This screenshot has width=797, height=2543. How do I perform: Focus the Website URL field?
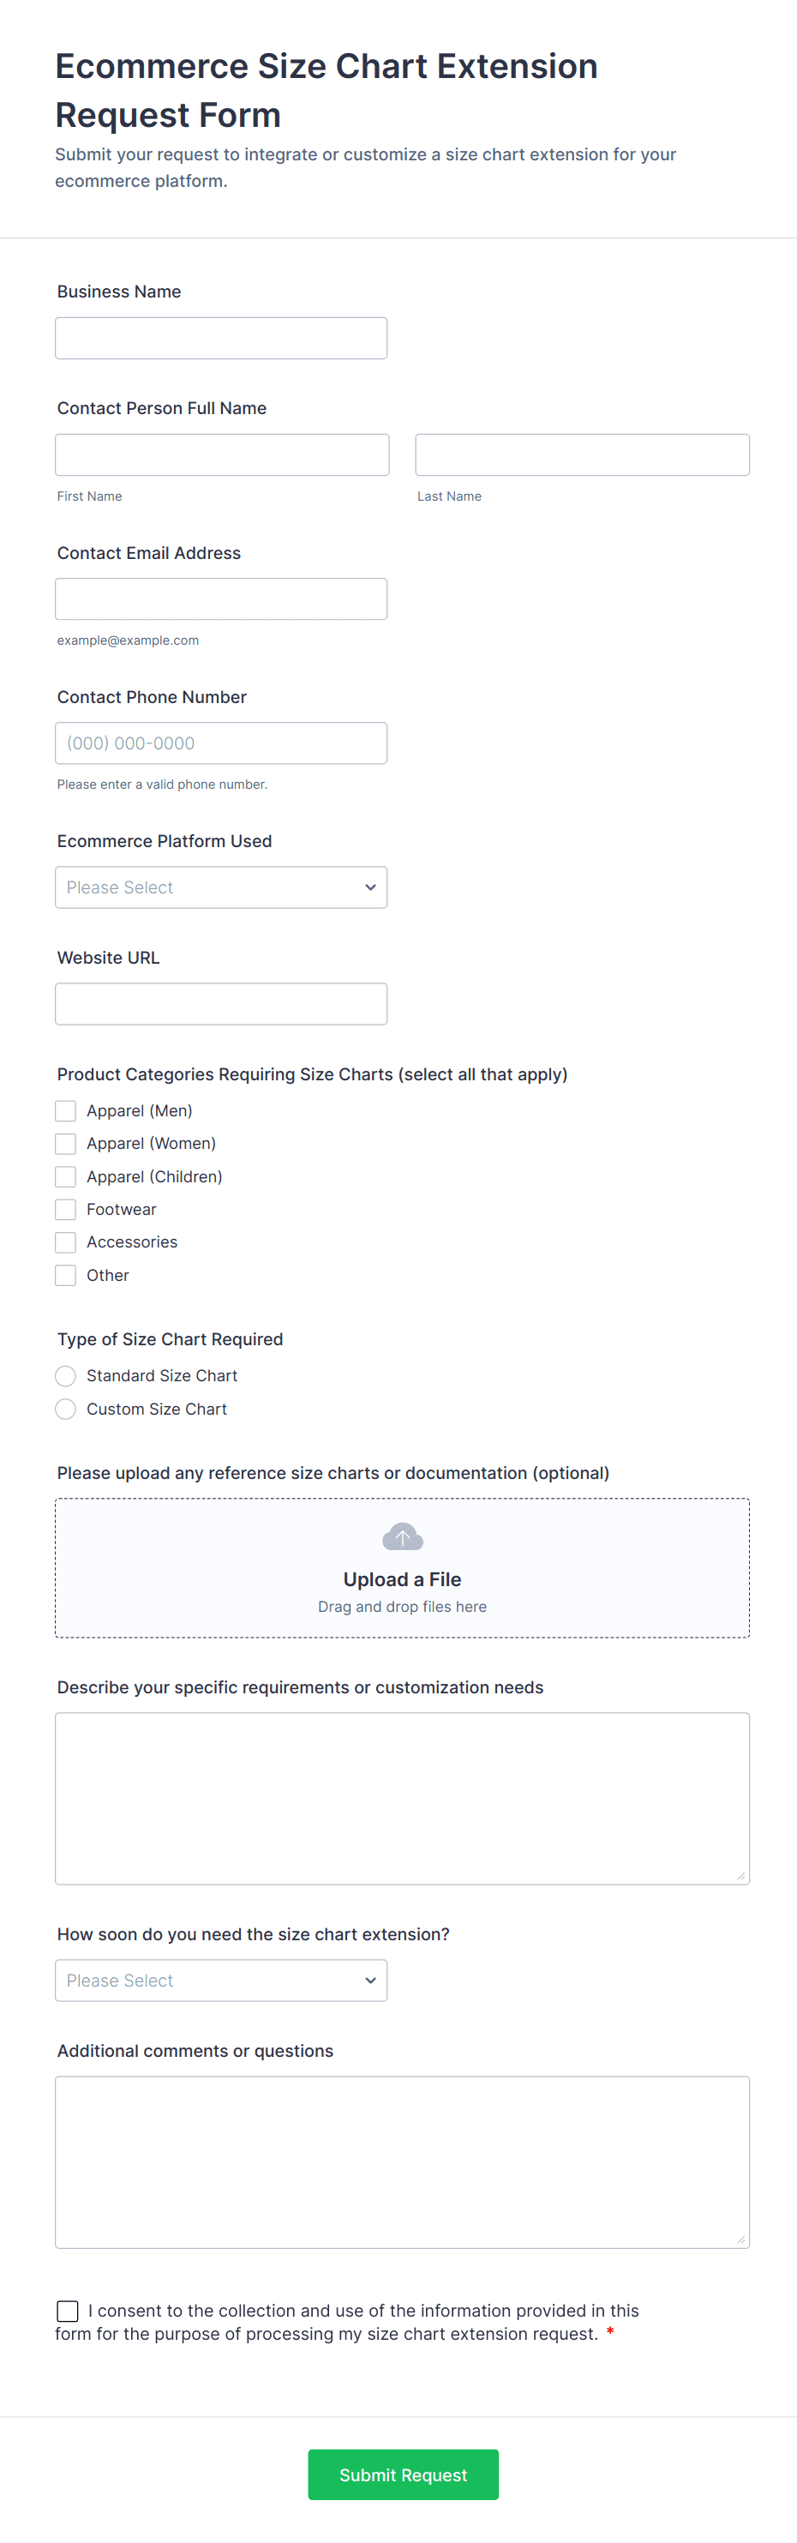pos(221,1004)
